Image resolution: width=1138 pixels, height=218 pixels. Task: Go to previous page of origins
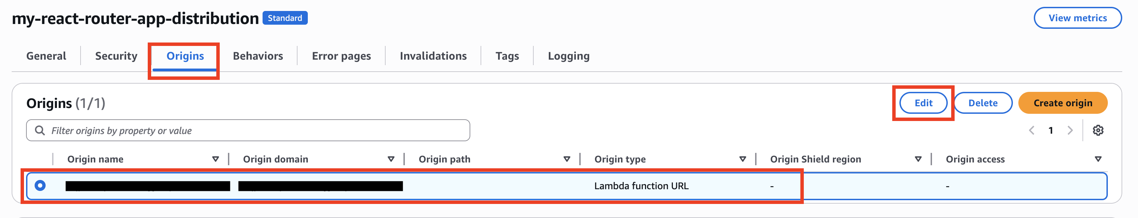[1031, 131]
